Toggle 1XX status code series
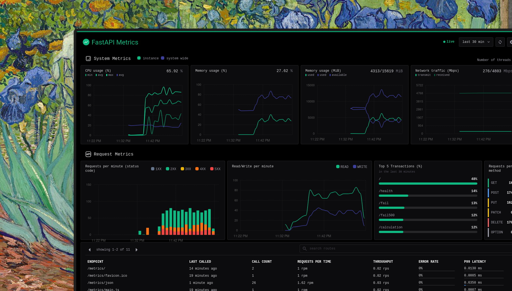This screenshot has width=512, height=291. [156, 169]
